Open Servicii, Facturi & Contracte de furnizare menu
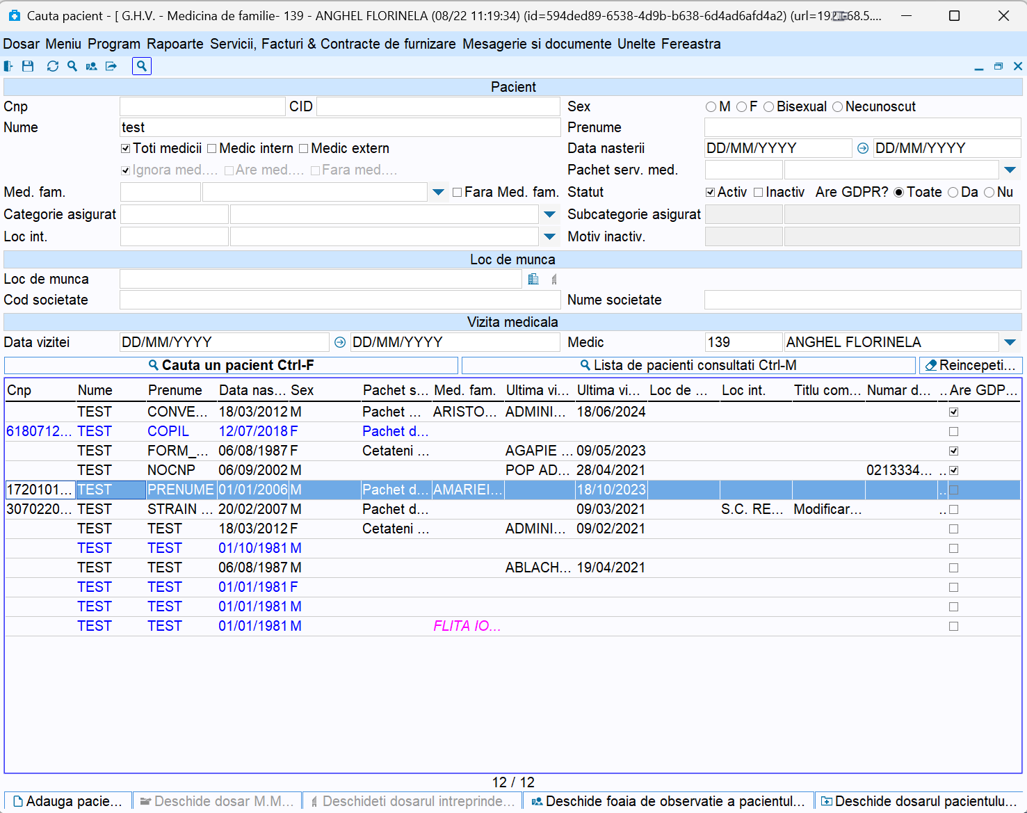 pyautogui.click(x=333, y=44)
